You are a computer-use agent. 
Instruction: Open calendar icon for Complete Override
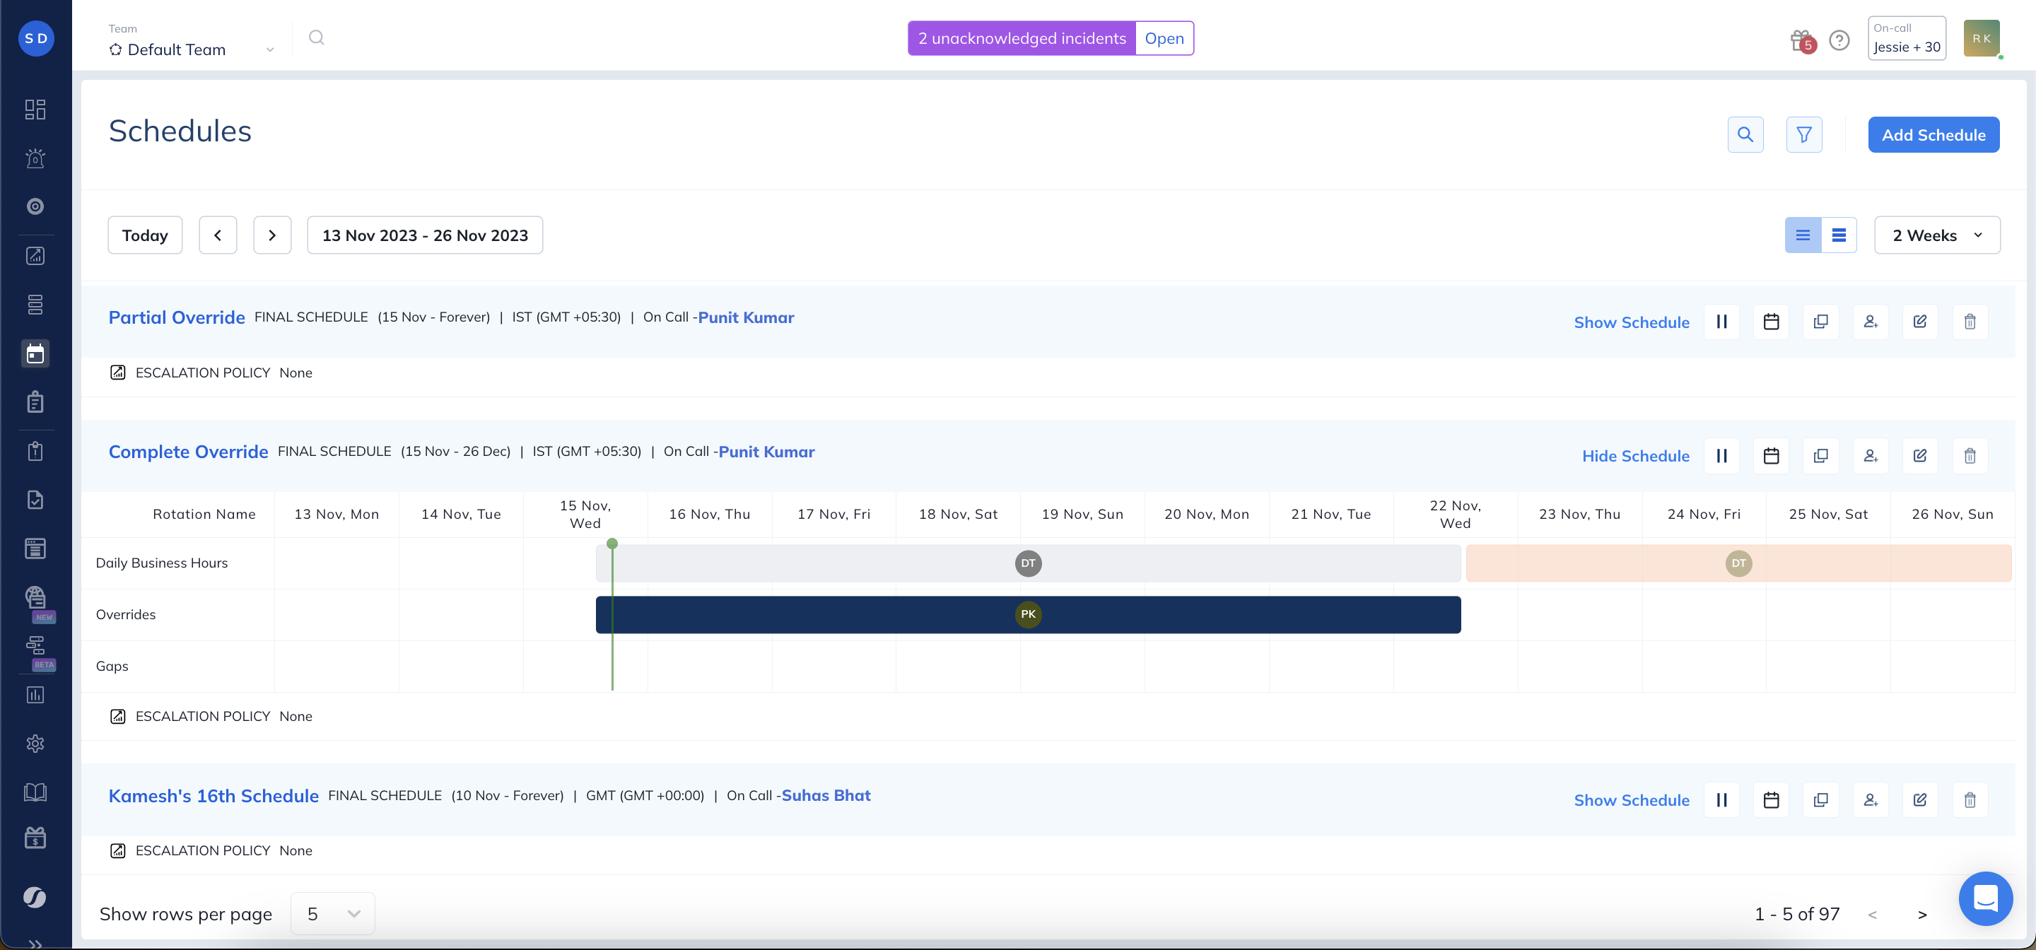[x=1771, y=456]
